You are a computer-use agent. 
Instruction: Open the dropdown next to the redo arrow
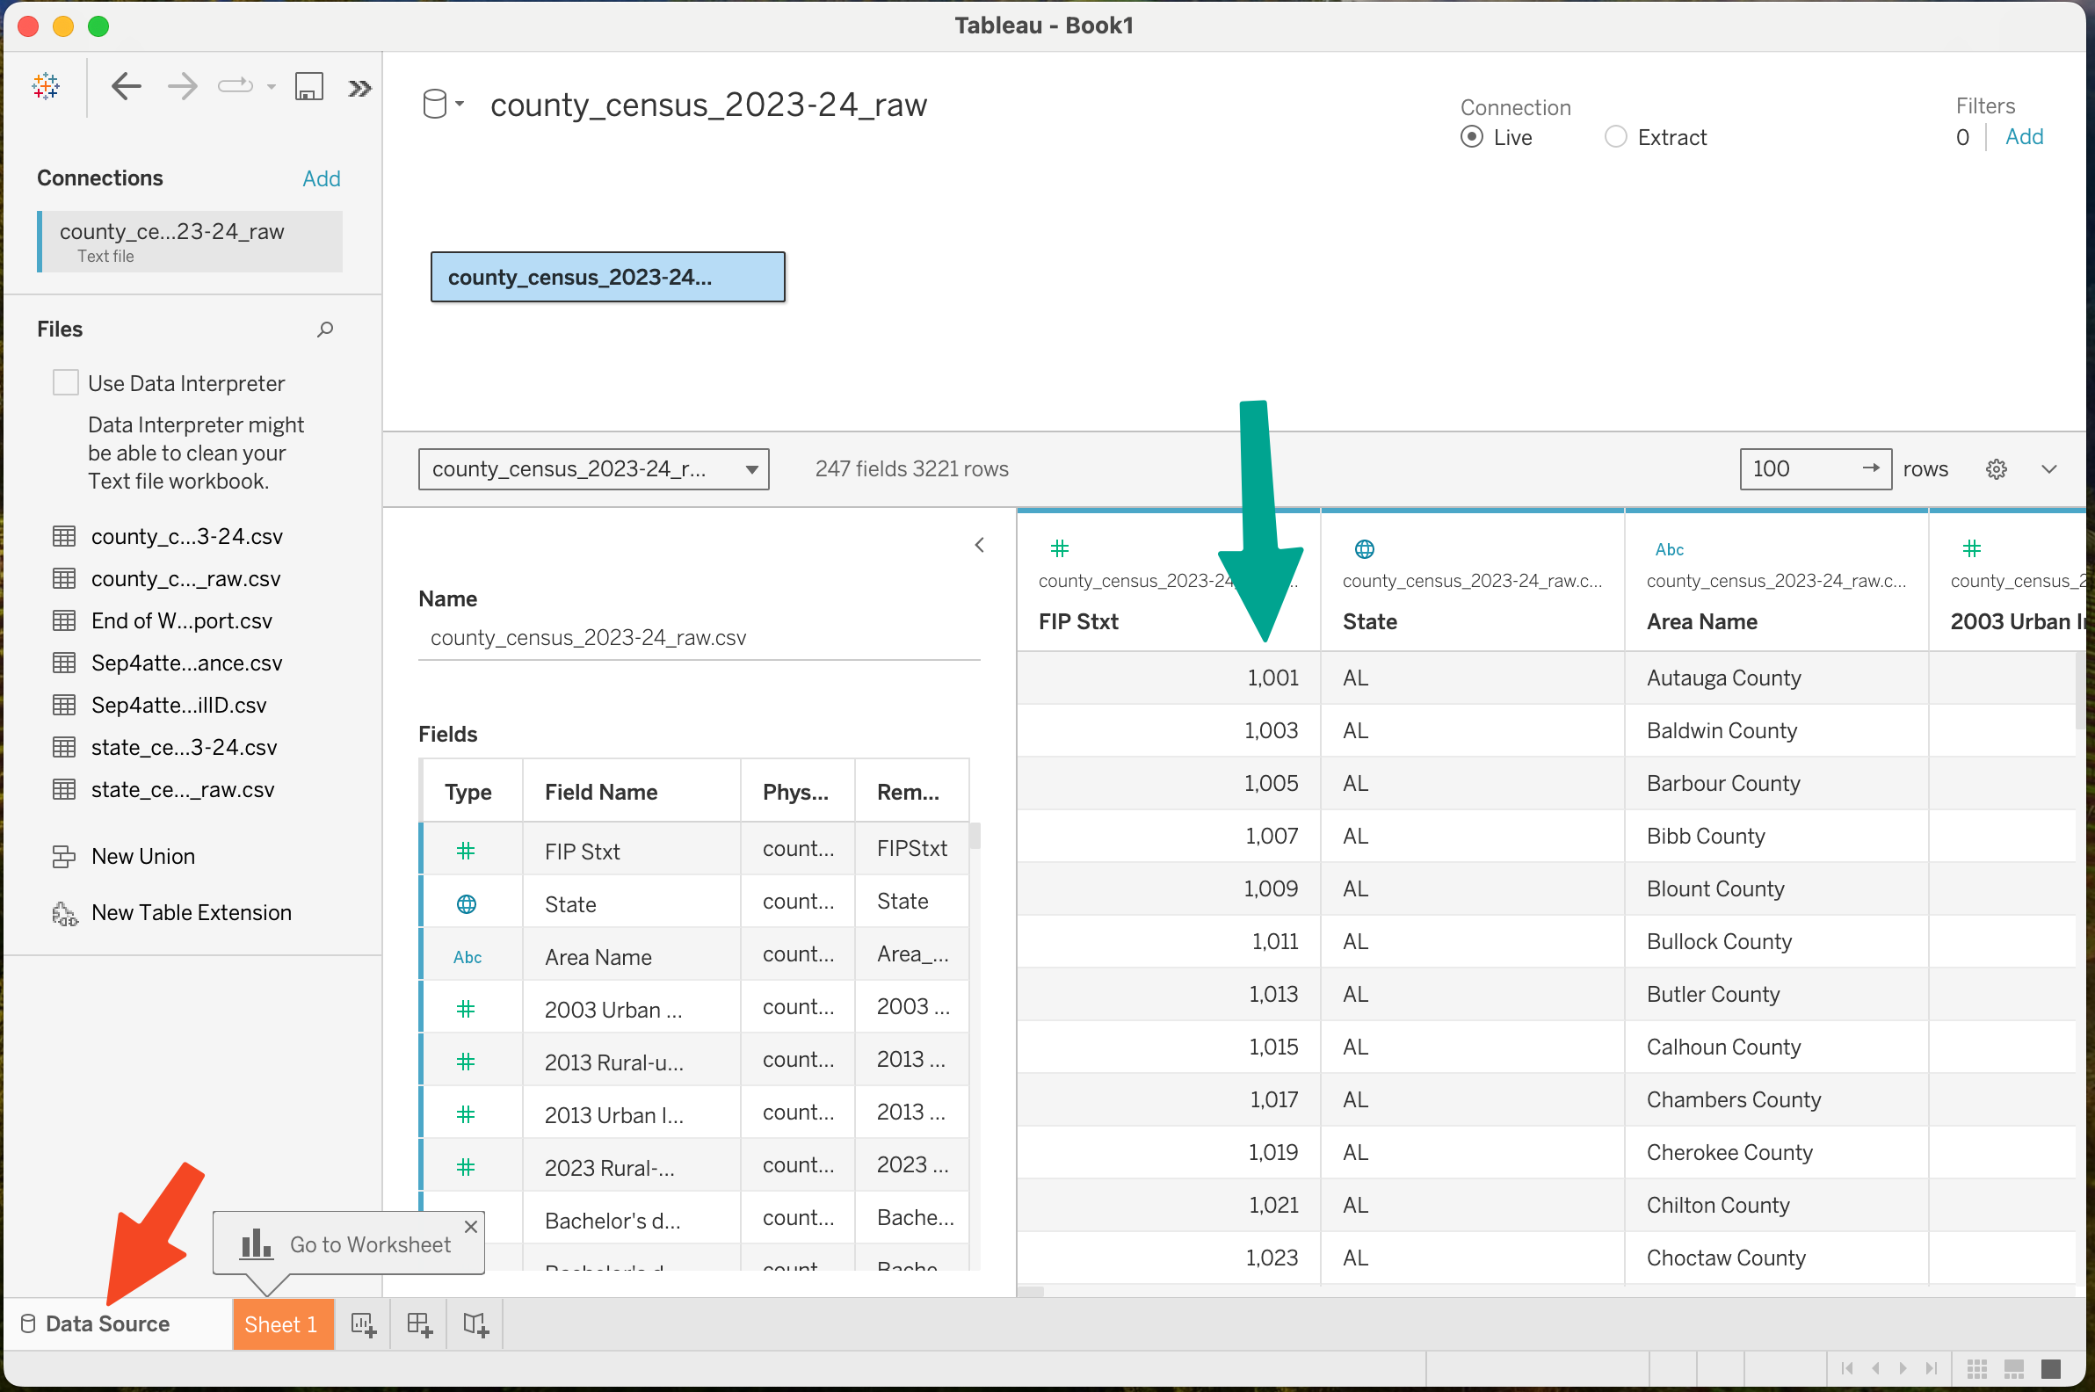271,87
